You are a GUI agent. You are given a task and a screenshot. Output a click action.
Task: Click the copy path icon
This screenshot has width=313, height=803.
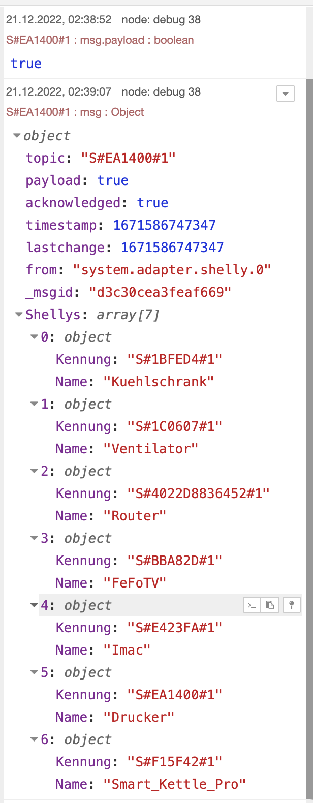[252, 605]
